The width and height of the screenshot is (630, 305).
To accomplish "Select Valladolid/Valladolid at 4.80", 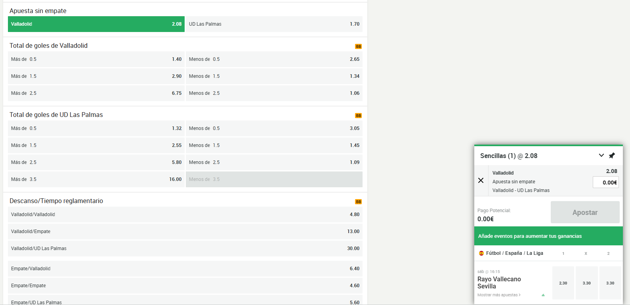I will [x=185, y=215].
